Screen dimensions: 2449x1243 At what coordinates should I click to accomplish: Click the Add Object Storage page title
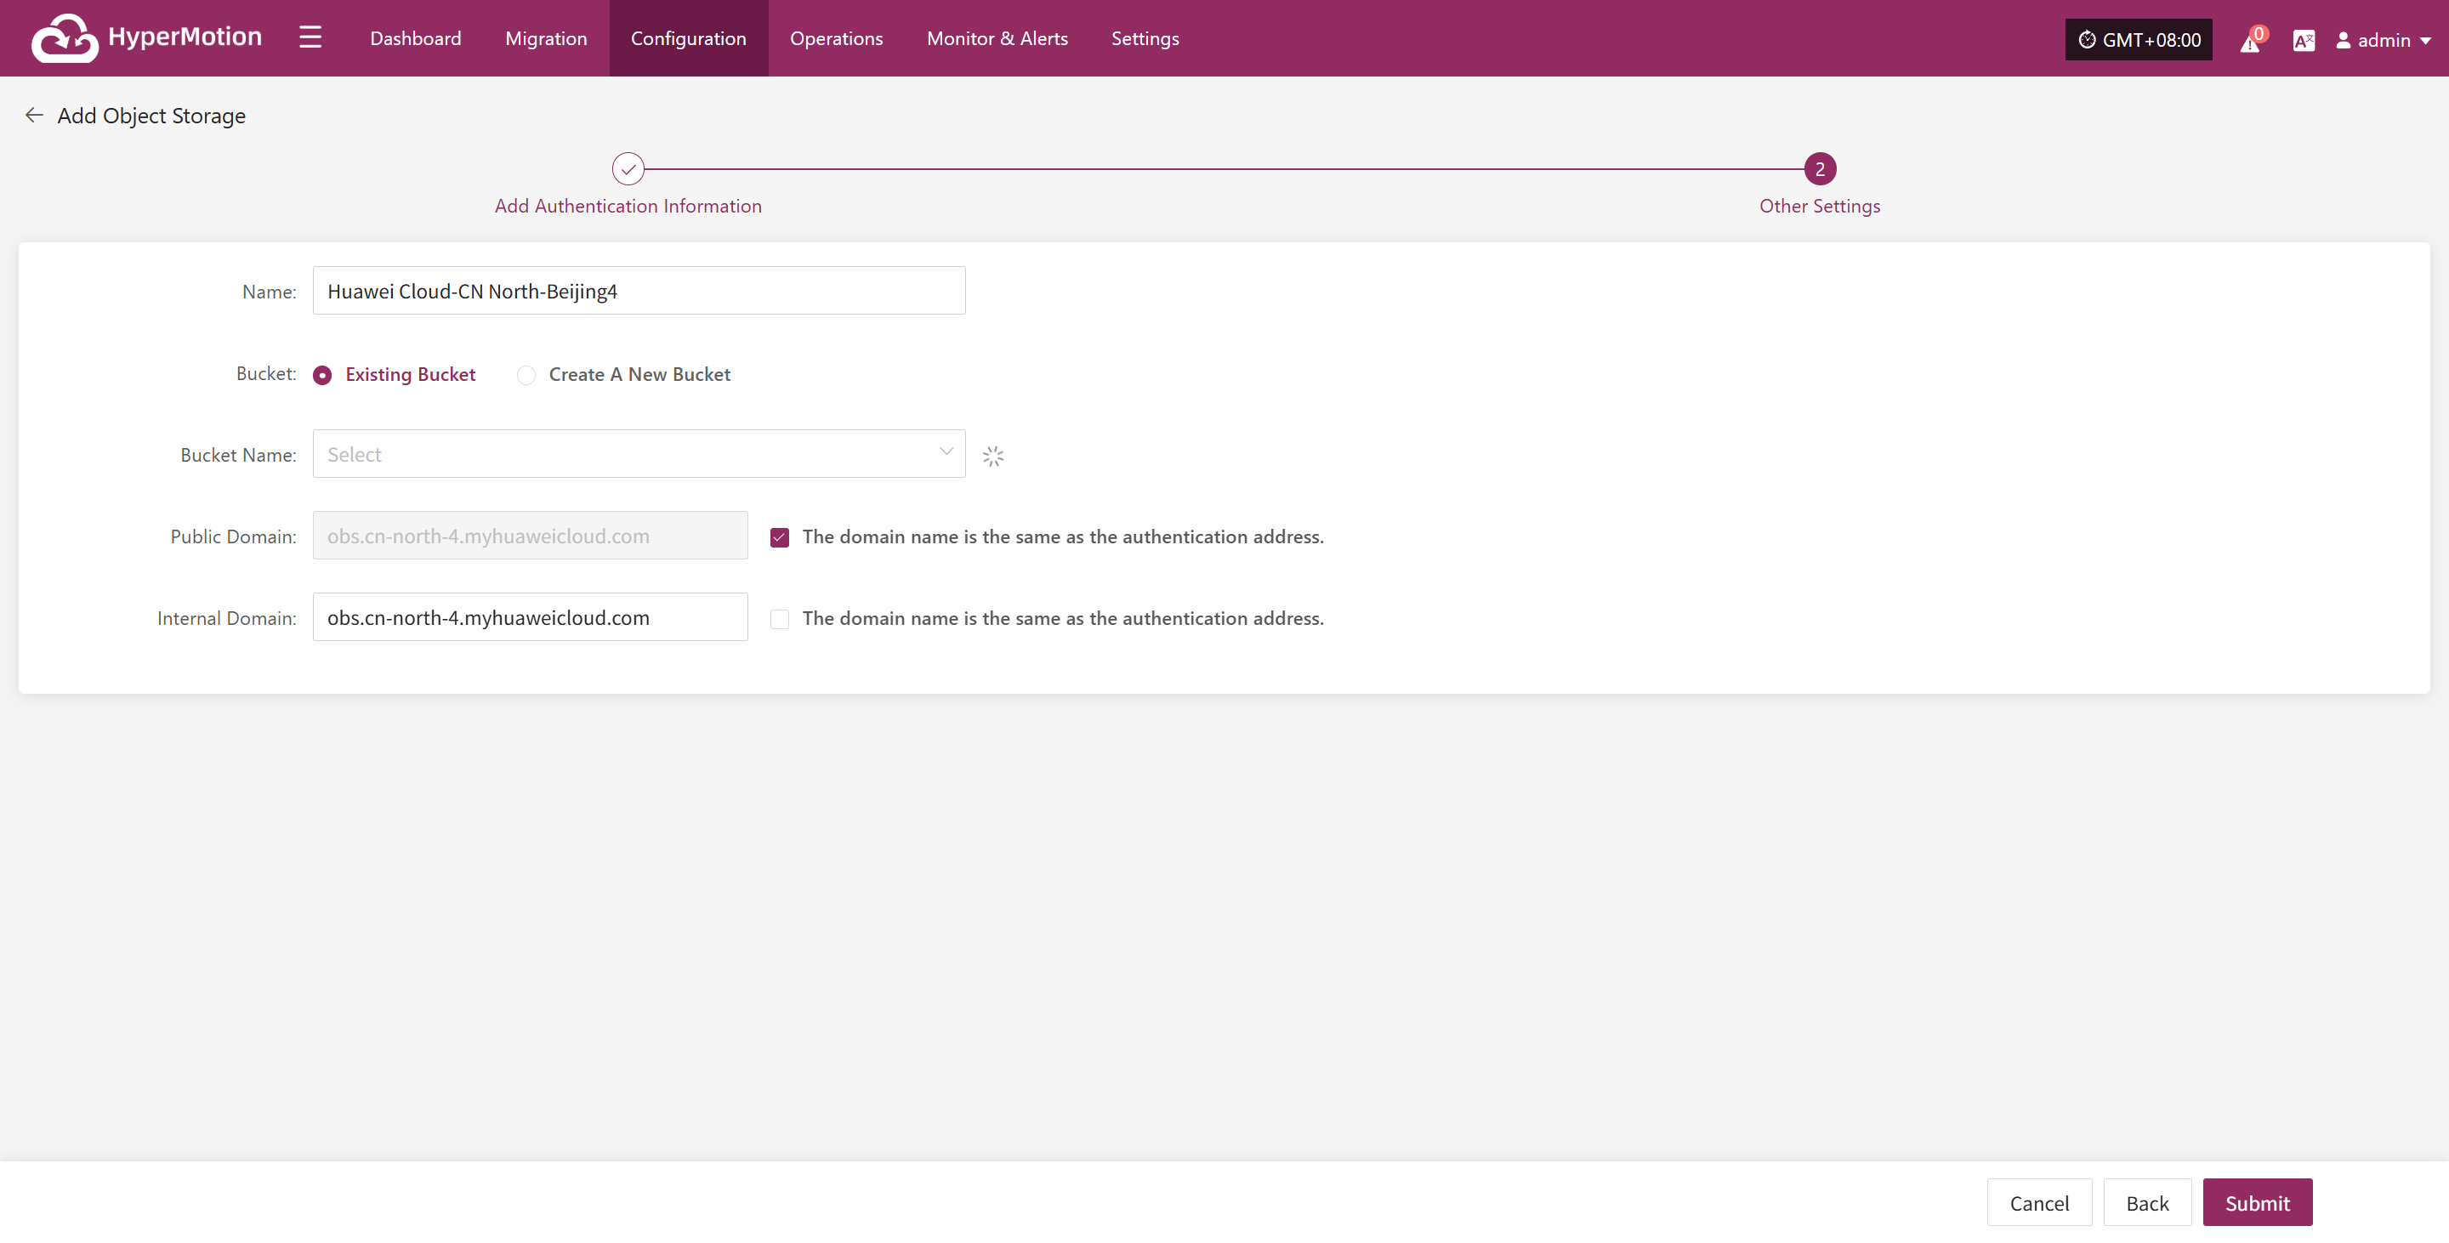point(151,116)
